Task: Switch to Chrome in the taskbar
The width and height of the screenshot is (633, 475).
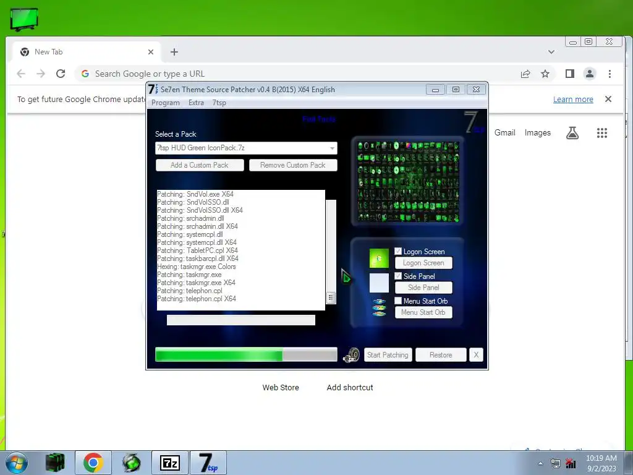Action: coord(93,463)
